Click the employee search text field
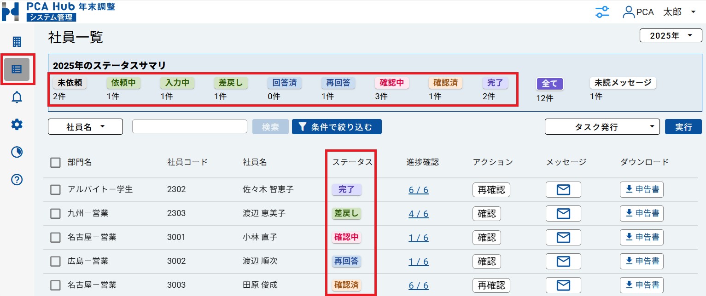The height and width of the screenshot is (296, 706). tap(190, 127)
